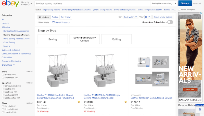Open Sewing Machine Accessories category
Image resolution: width=204 pixels, height=116 pixels.
tap(16, 31)
